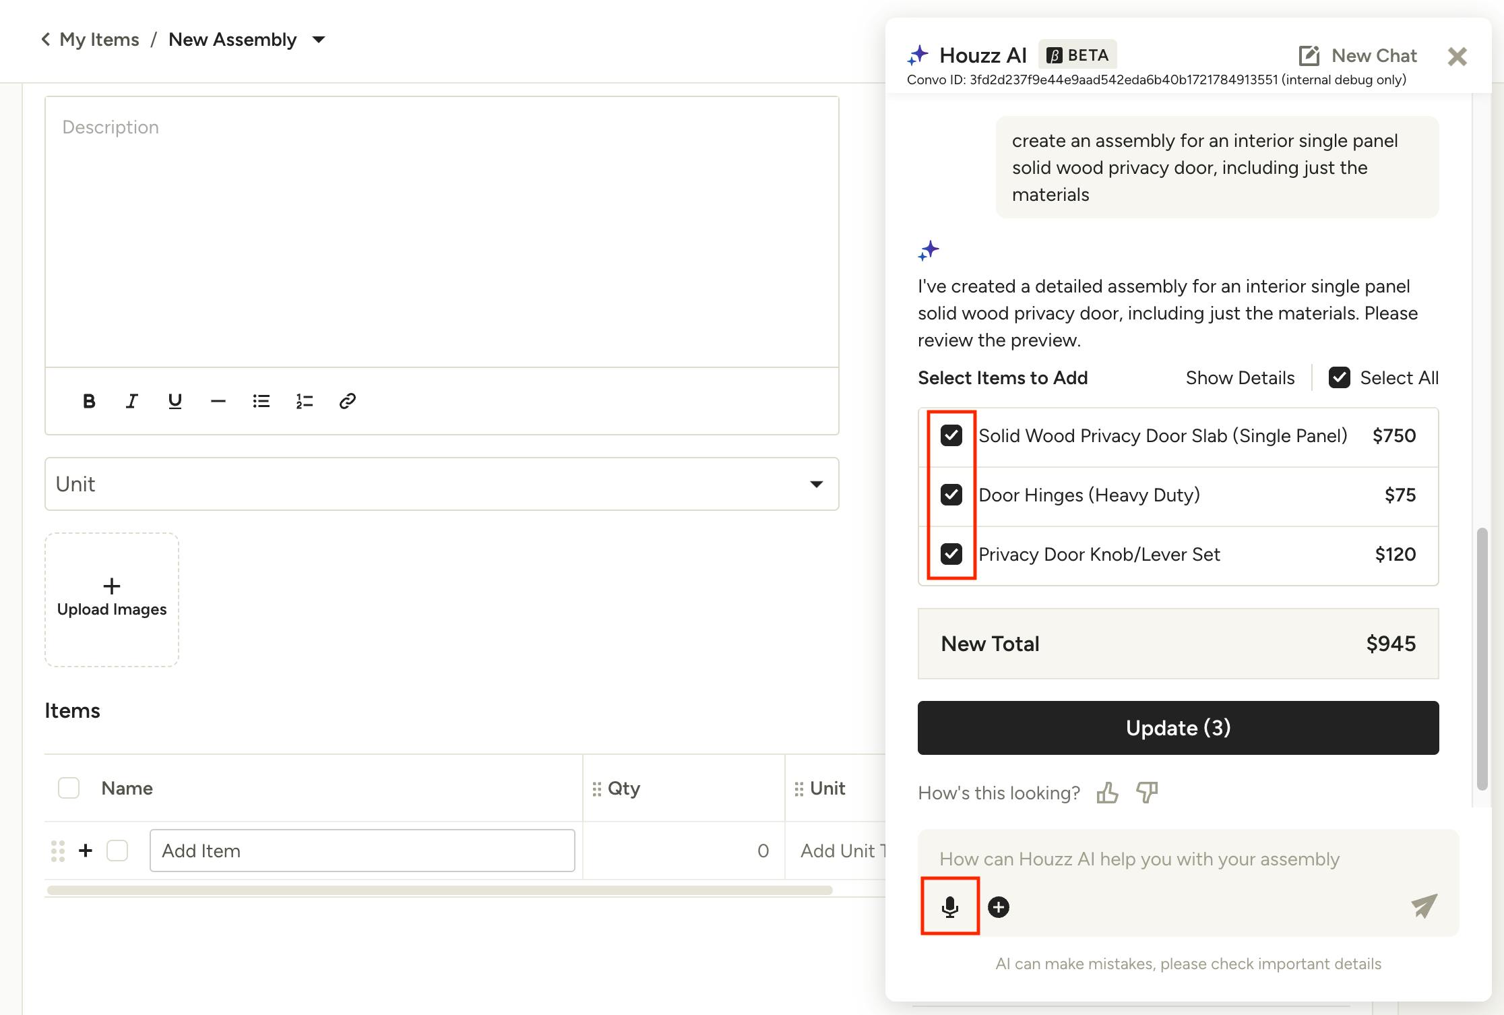Expand the New Assembly dropdown arrow
The height and width of the screenshot is (1015, 1504).
click(x=319, y=40)
